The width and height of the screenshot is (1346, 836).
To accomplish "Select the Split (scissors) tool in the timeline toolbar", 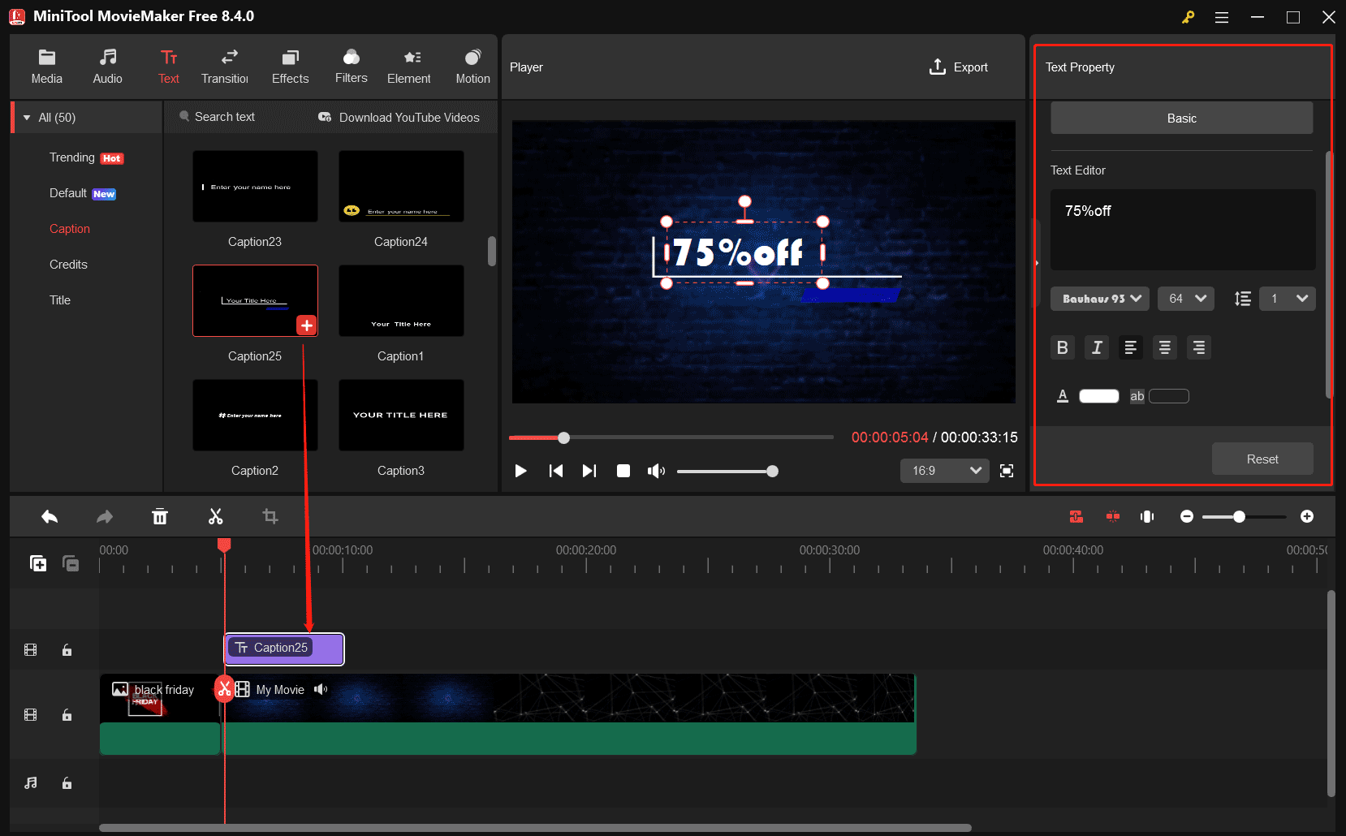I will click(215, 516).
